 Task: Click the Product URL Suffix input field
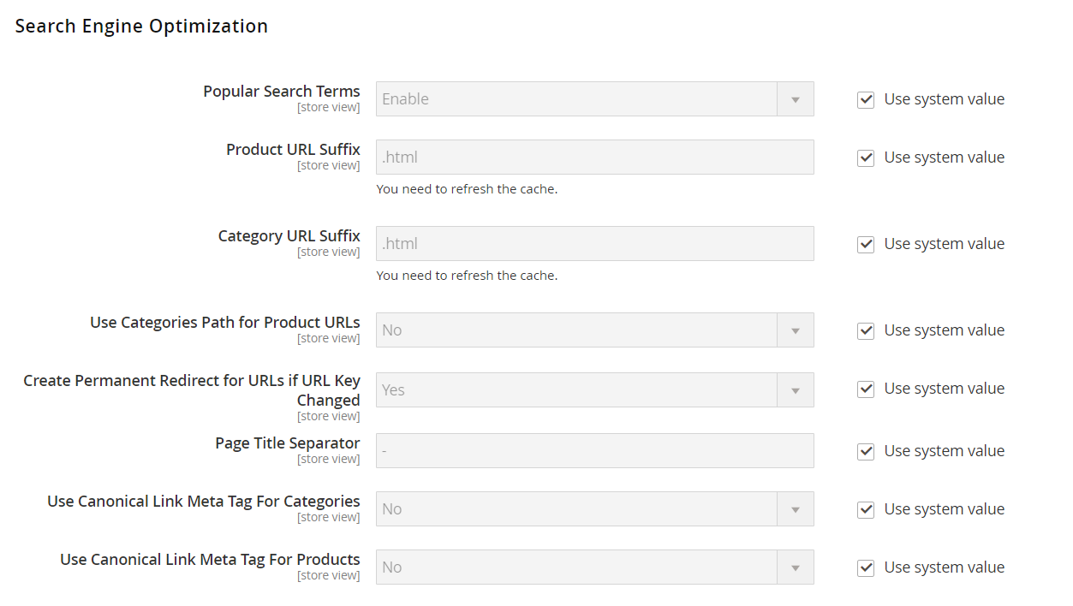point(594,157)
